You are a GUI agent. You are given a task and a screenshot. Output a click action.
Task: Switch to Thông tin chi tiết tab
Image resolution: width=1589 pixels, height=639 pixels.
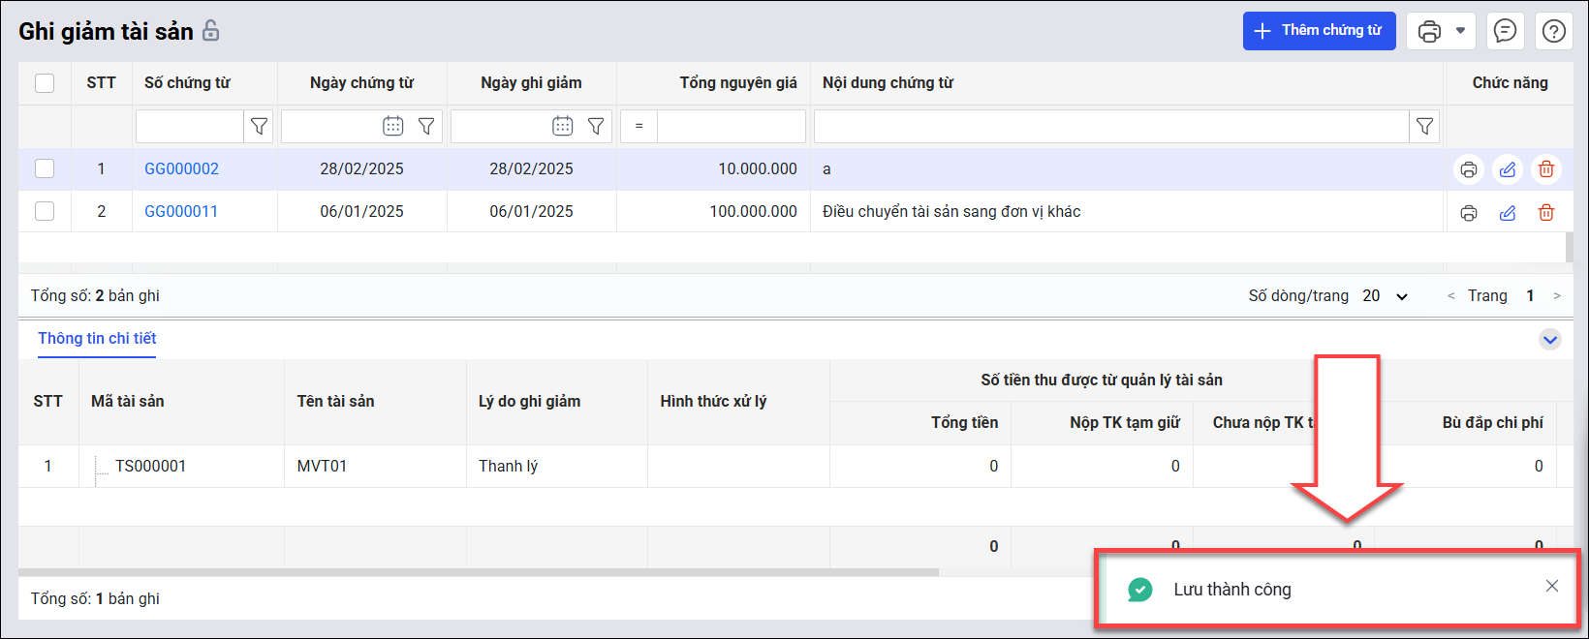(97, 339)
